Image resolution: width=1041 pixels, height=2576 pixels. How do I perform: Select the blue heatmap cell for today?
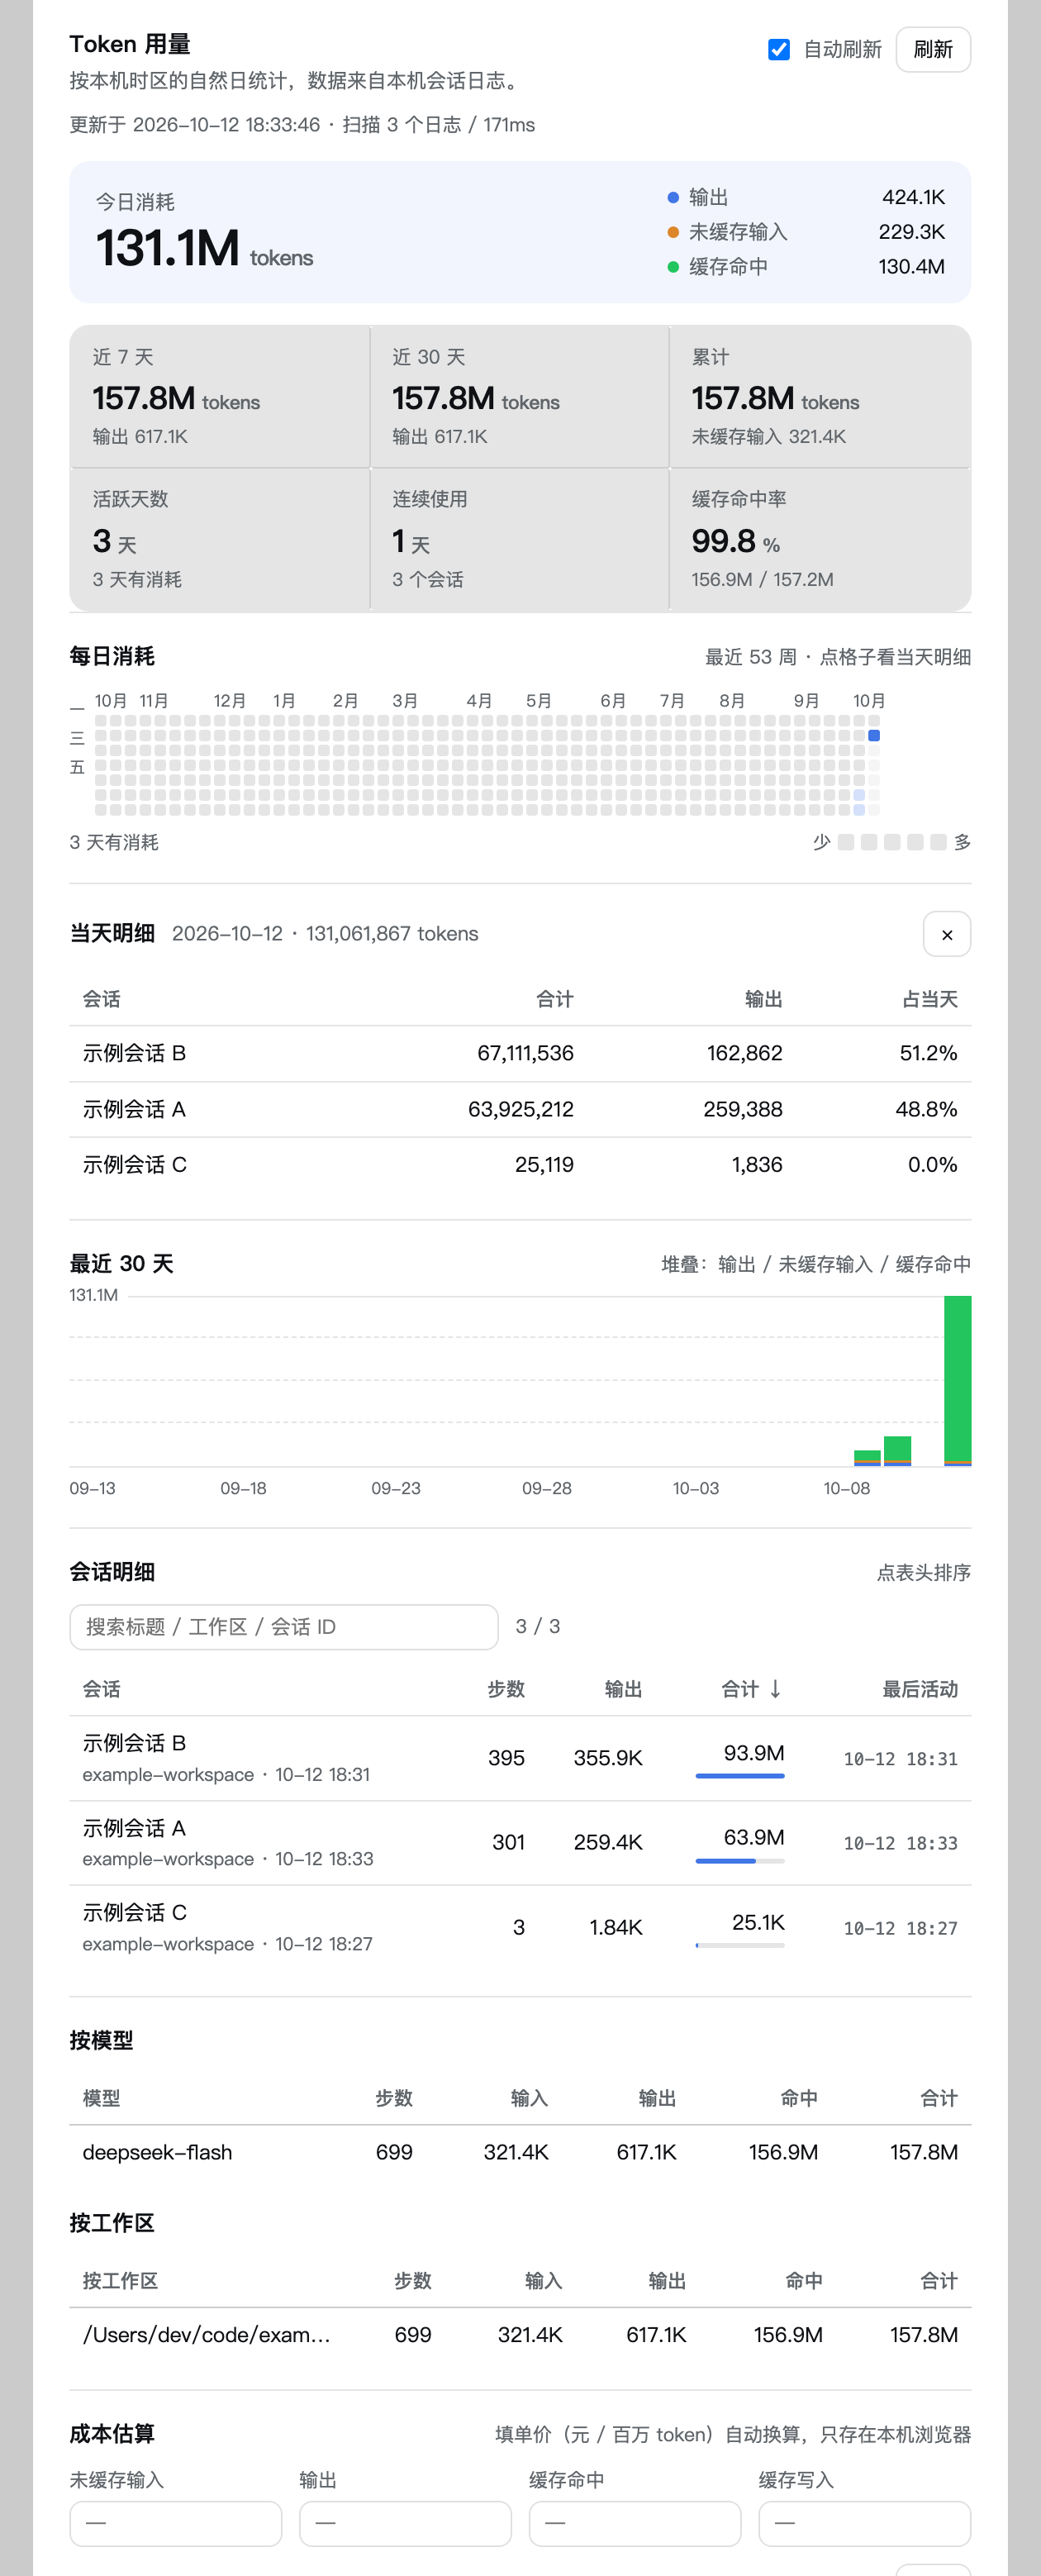coord(873,736)
